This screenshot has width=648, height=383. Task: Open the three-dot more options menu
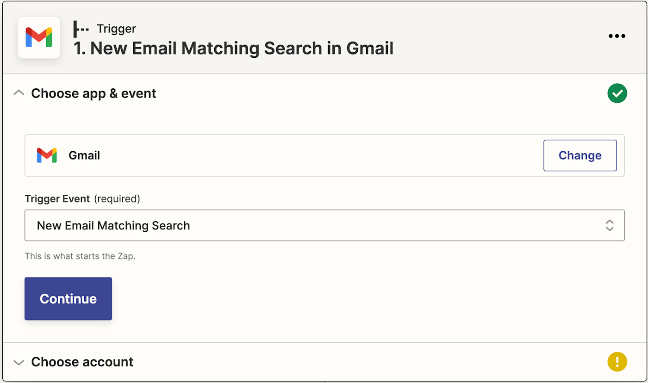point(617,36)
